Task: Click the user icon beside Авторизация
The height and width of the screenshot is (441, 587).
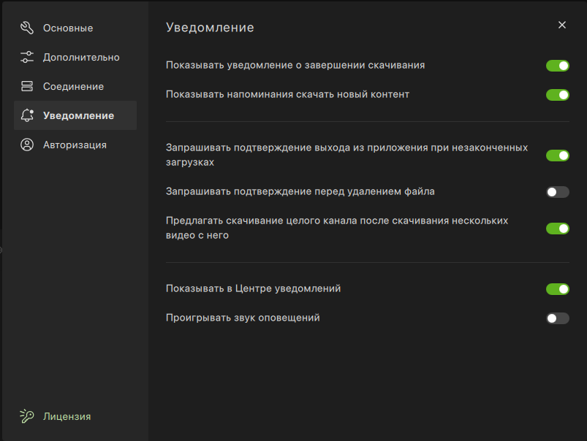Action: pyautogui.click(x=27, y=145)
